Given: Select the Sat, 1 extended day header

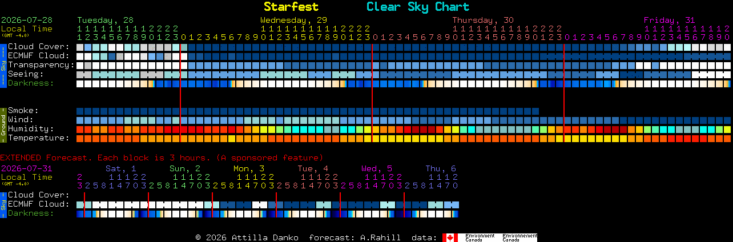Looking at the screenshot, I should (121, 168).
